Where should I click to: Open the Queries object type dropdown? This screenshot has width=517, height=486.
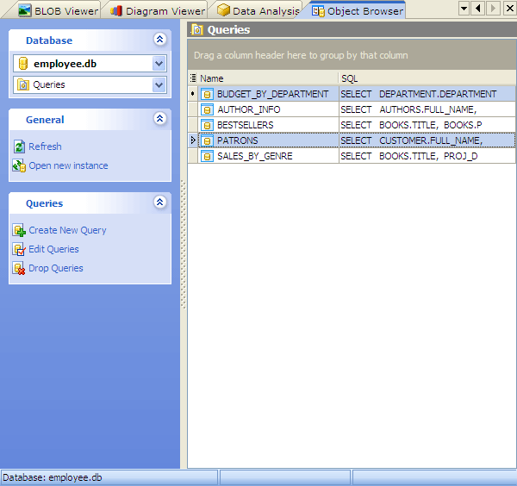coord(159,84)
